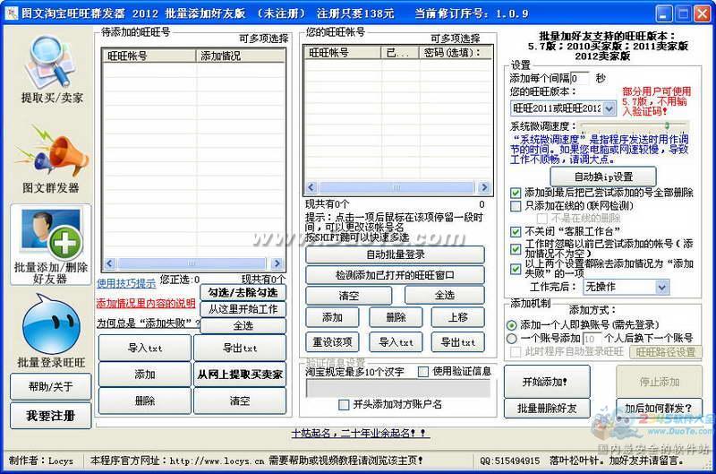Click 检测添加已打开的旺旺窗口 button

[x=395, y=275]
